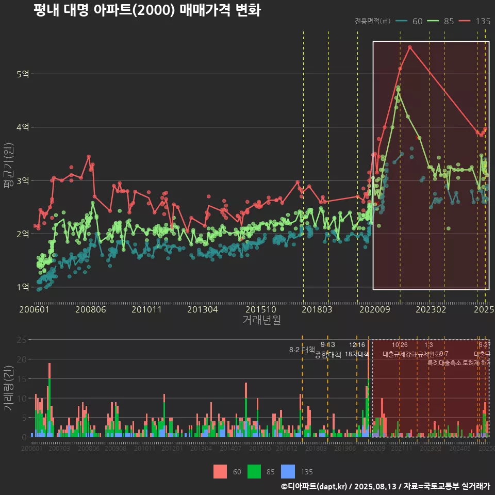
Task: Click the 201304 label on price chart axis
Action: coord(203,309)
